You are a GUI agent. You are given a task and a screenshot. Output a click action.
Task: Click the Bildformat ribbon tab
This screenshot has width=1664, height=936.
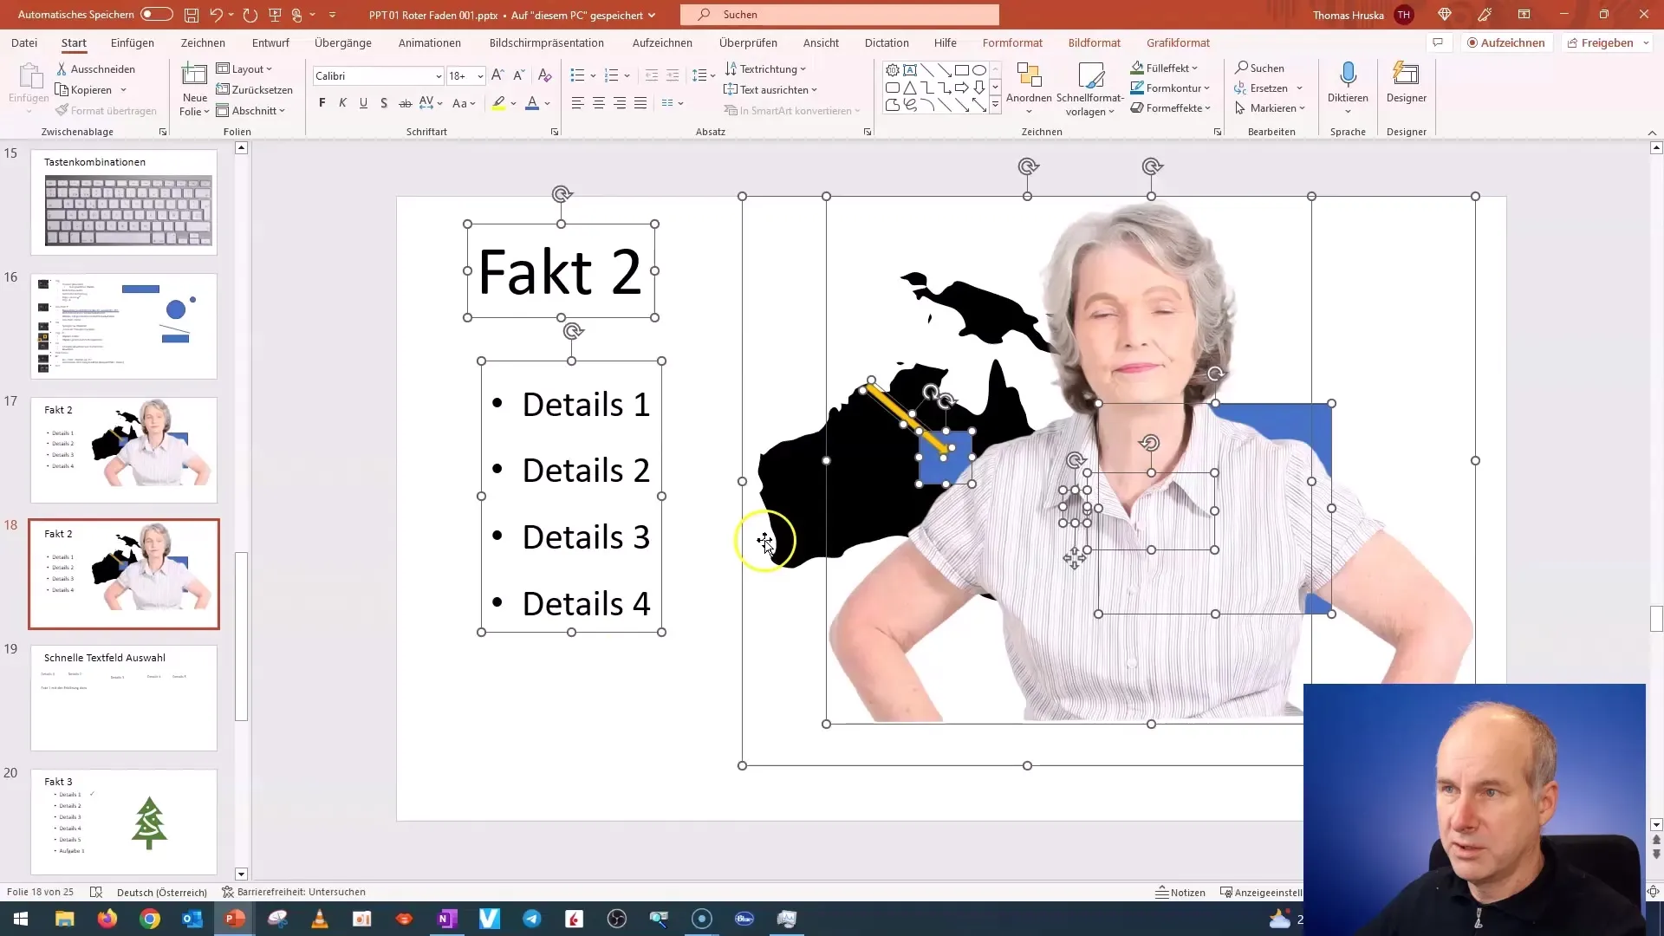1094,42
